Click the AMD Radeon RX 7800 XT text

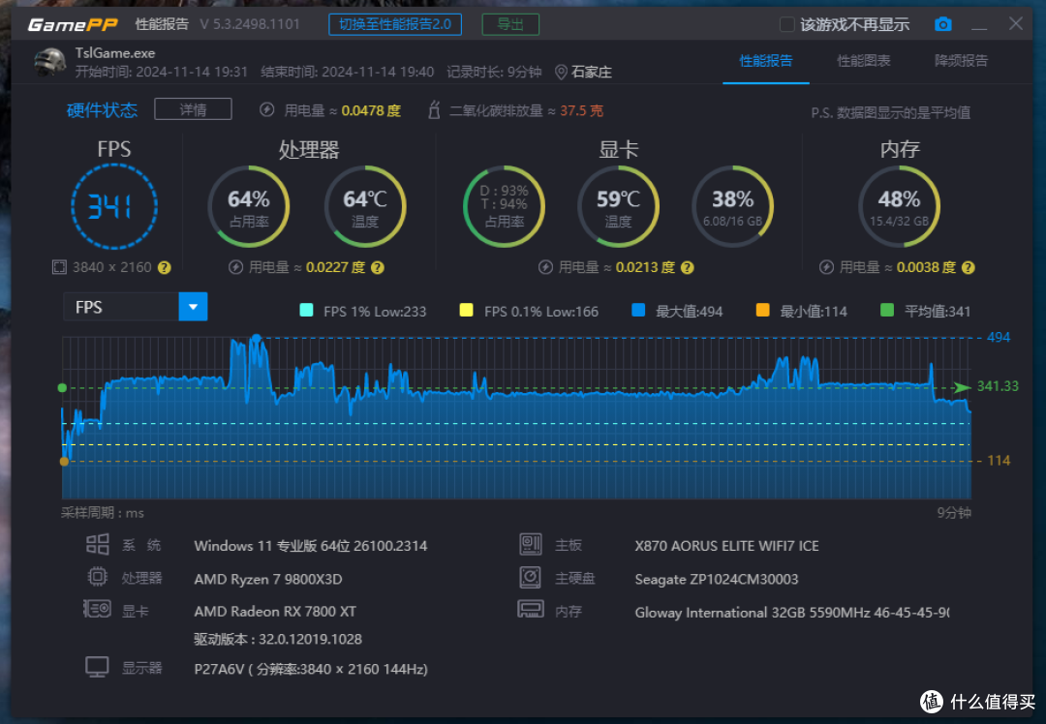pos(275,612)
